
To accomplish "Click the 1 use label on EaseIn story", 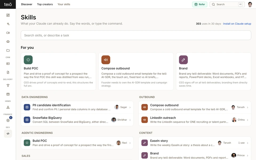I will pyautogui.click(x=241, y=143).
